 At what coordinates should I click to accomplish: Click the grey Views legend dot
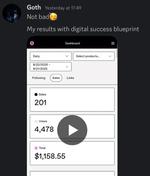[36, 121]
